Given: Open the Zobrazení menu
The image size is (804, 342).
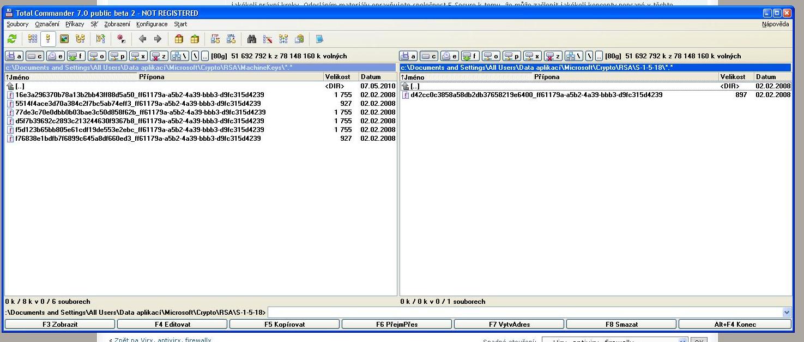Looking at the screenshot, I should [x=117, y=24].
